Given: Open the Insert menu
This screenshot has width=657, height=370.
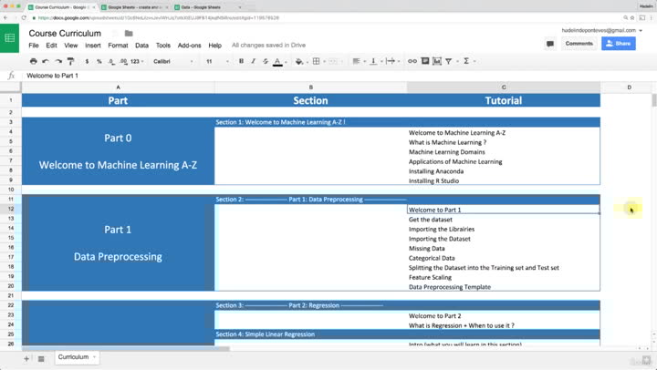Looking at the screenshot, I should pyautogui.click(x=92, y=46).
